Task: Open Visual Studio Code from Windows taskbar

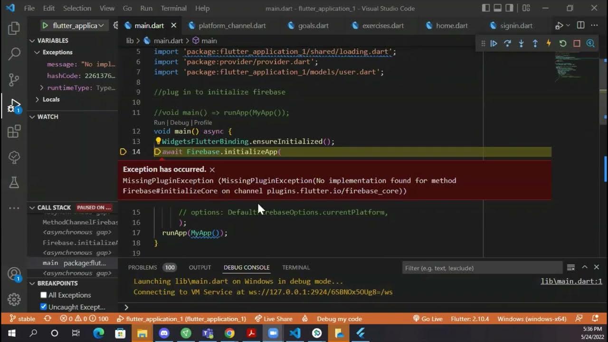Action: pos(295,333)
